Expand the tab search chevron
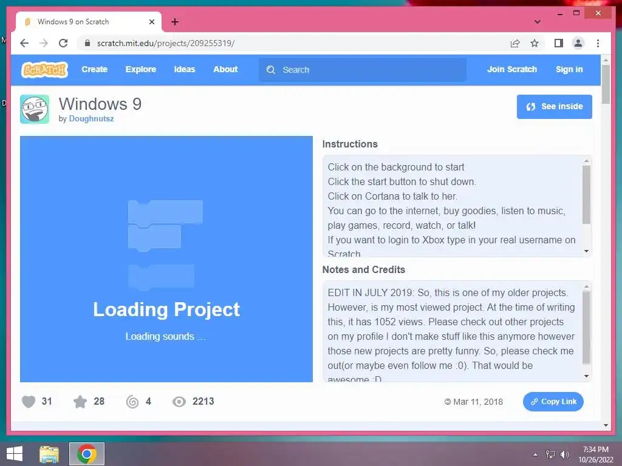The height and width of the screenshot is (466, 622). click(x=537, y=22)
